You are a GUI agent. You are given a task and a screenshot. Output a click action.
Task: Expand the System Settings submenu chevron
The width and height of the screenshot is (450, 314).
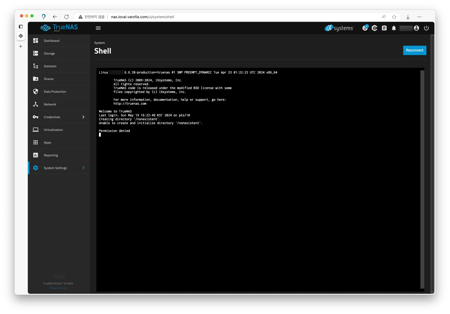pyautogui.click(x=83, y=168)
